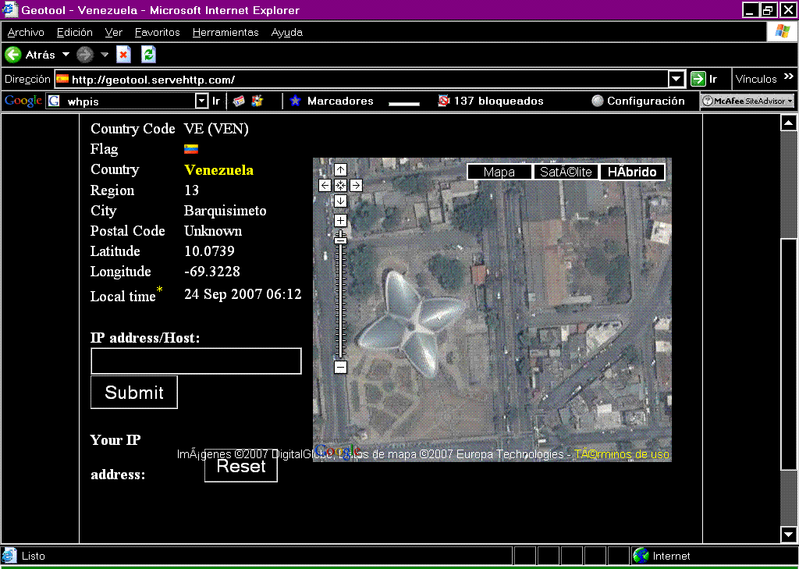Click the yellow Local time asterisk

(x=160, y=290)
